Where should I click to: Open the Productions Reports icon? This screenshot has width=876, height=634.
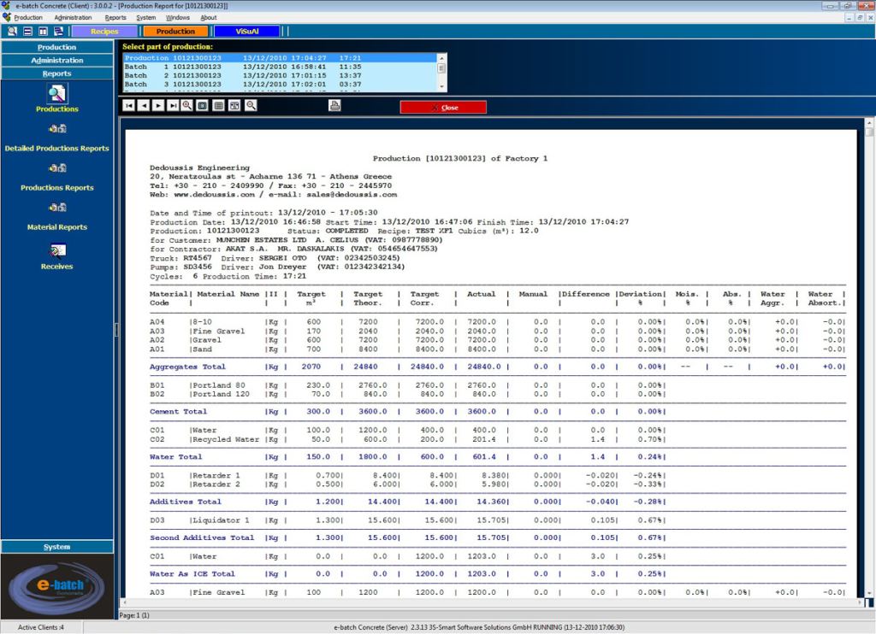57,168
